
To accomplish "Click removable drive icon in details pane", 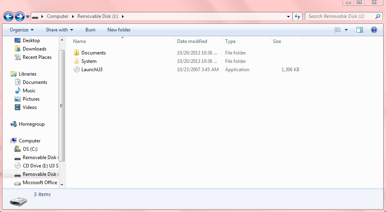I will click(x=18, y=202).
